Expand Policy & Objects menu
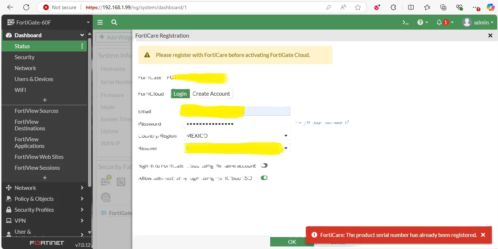498x249 pixels. click(x=44, y=199)
